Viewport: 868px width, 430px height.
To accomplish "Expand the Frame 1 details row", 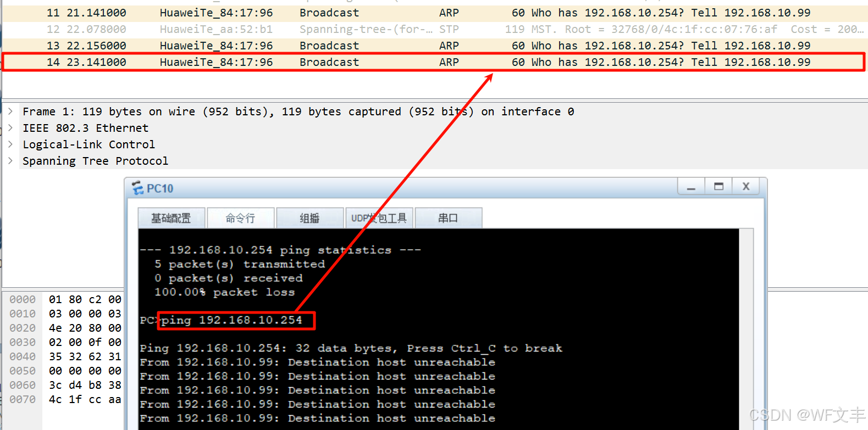I will (x=10, y=111).
